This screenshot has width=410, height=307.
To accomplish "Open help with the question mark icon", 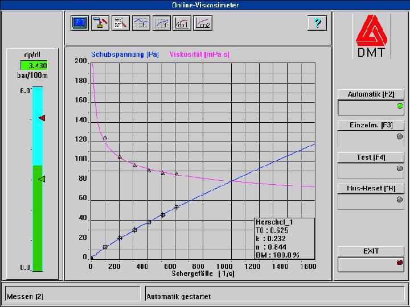I will click(x=317, y=23).
